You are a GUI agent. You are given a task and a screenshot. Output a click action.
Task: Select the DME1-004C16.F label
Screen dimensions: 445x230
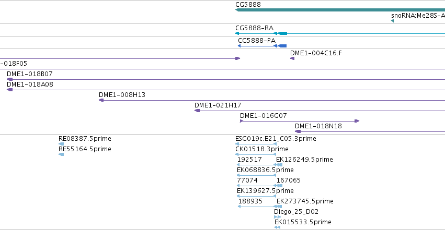coord(316,53)
